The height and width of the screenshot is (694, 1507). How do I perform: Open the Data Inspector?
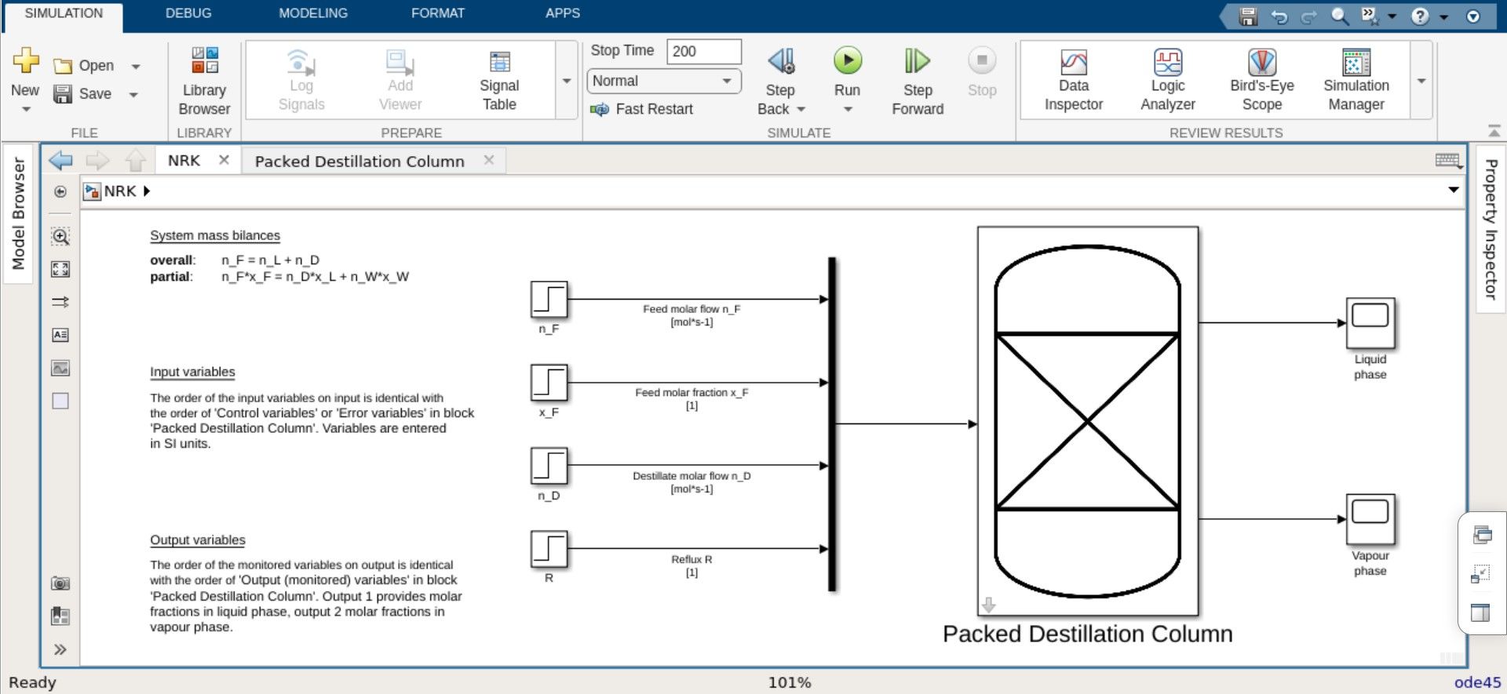tap(1073, 81)
